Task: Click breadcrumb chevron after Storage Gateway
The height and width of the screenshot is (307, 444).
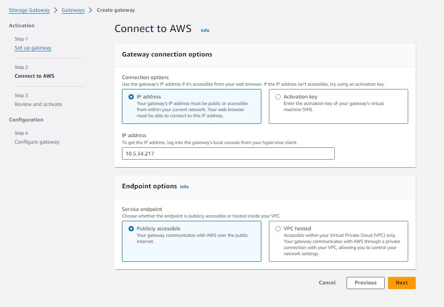Action: [56, 10]
